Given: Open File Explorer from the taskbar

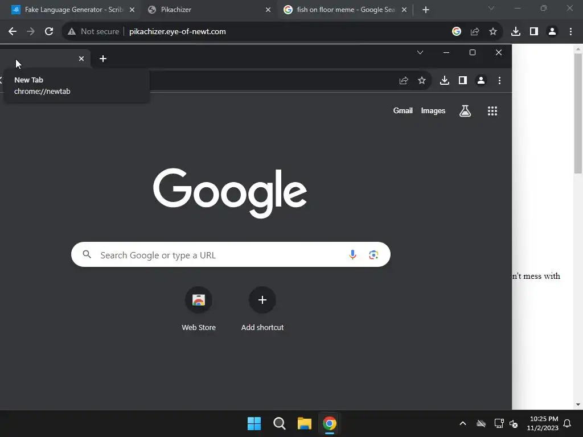Looking at the screenshot, I should coord(304,423).
